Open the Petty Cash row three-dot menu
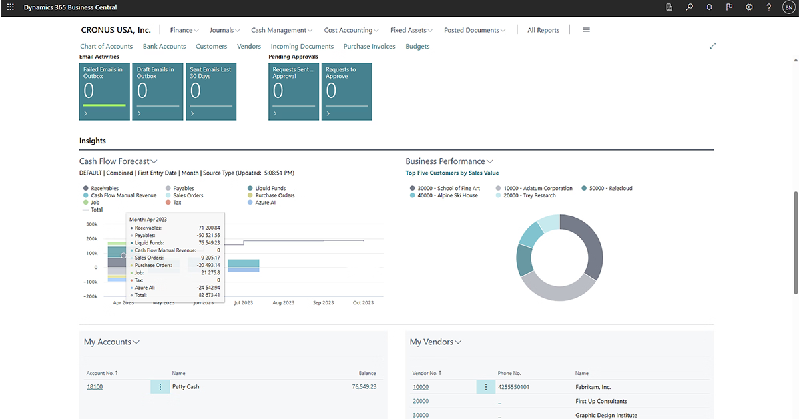Viewport: 801px width, 419px height. 160,387
